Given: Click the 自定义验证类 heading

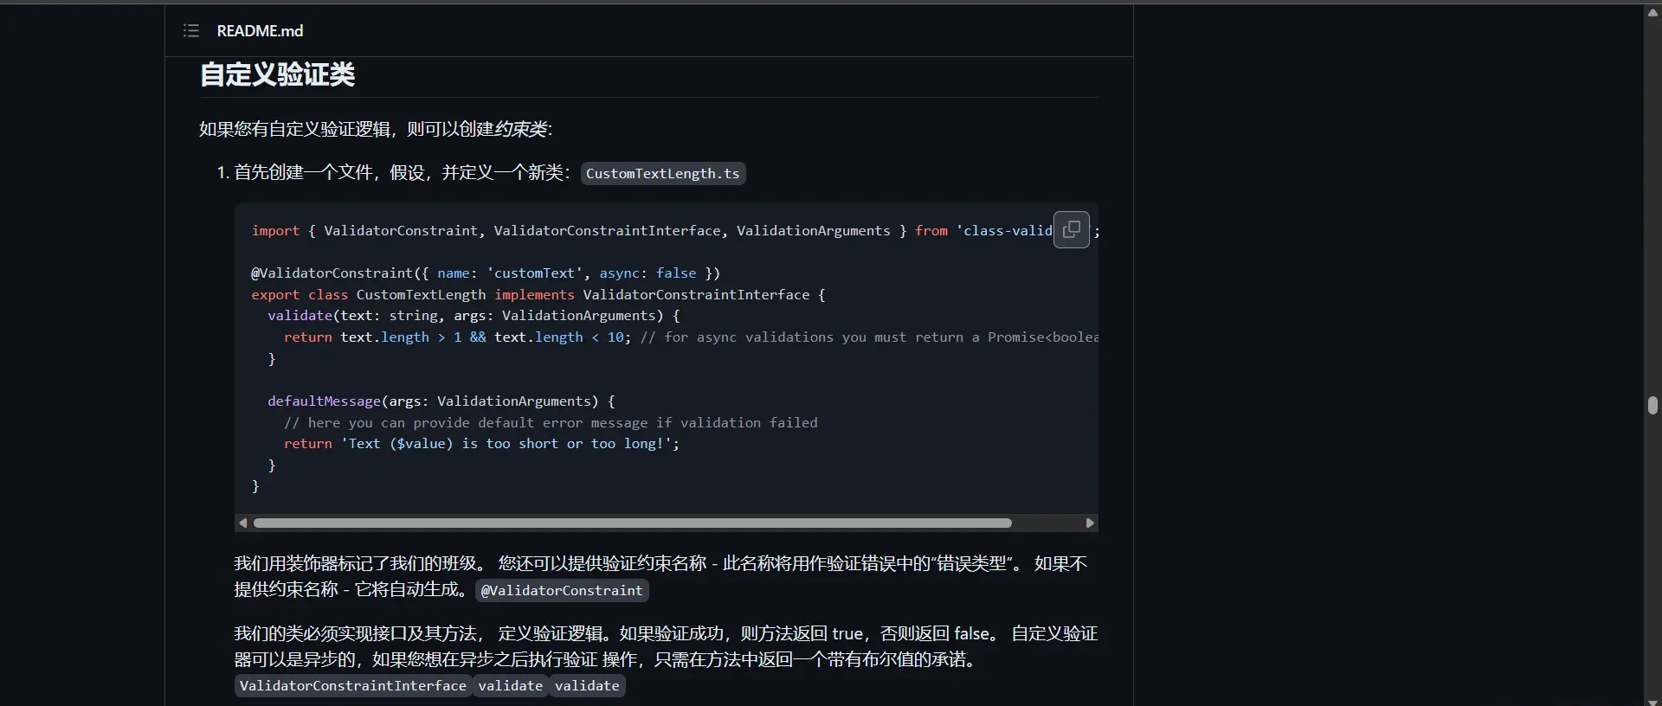Looking at the screenshot, I should tap(277, 75).
